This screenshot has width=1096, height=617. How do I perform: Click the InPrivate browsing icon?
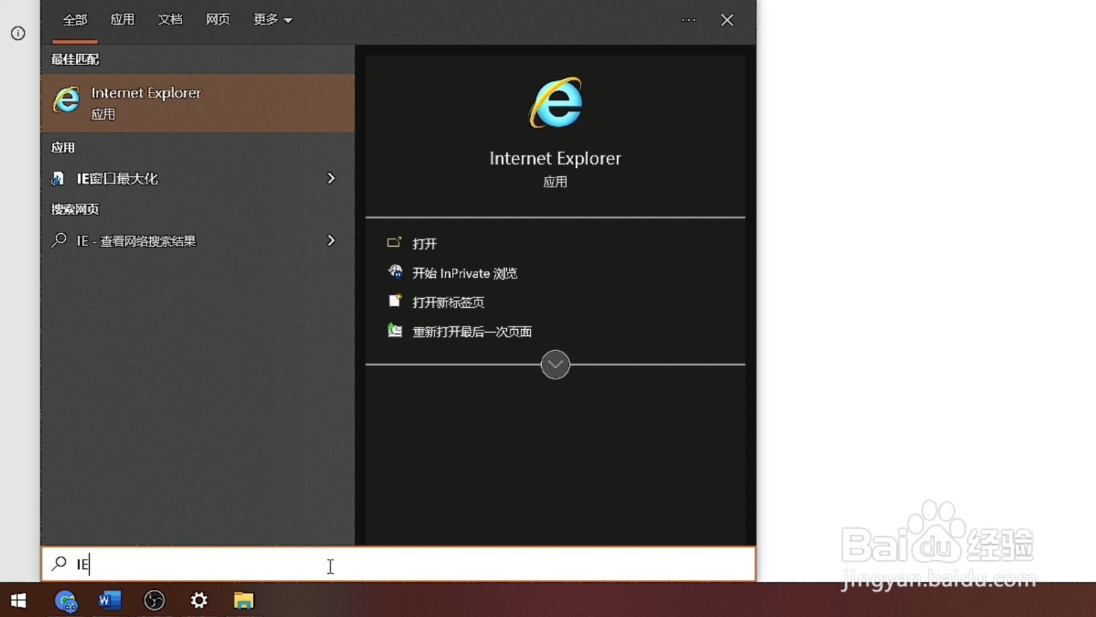pyautogui.click(x=395, y=272)
